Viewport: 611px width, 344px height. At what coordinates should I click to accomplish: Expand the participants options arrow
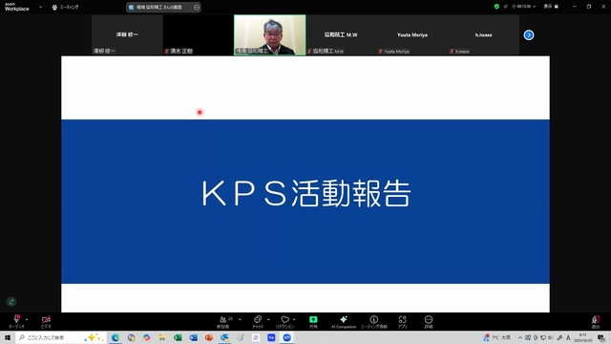(240, 319)
